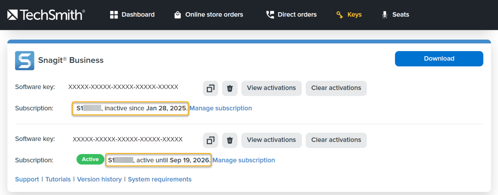
Task: Open the Support link
Action: [27, 179]
